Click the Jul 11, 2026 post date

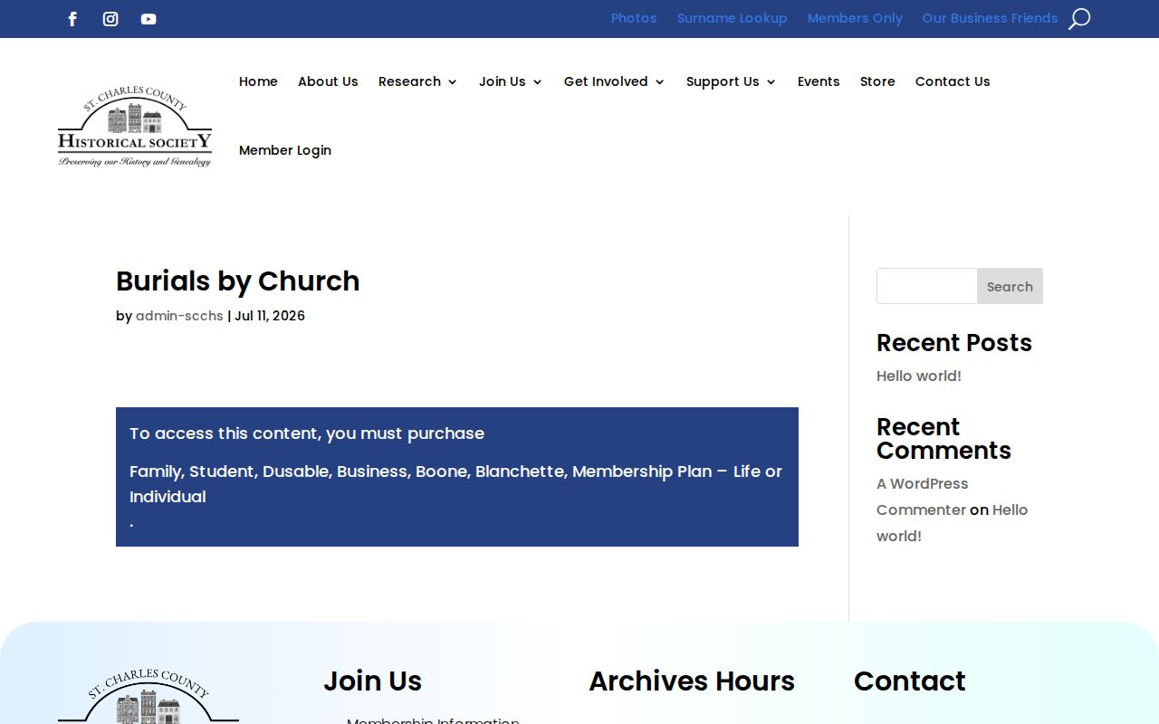click(270, 316)
